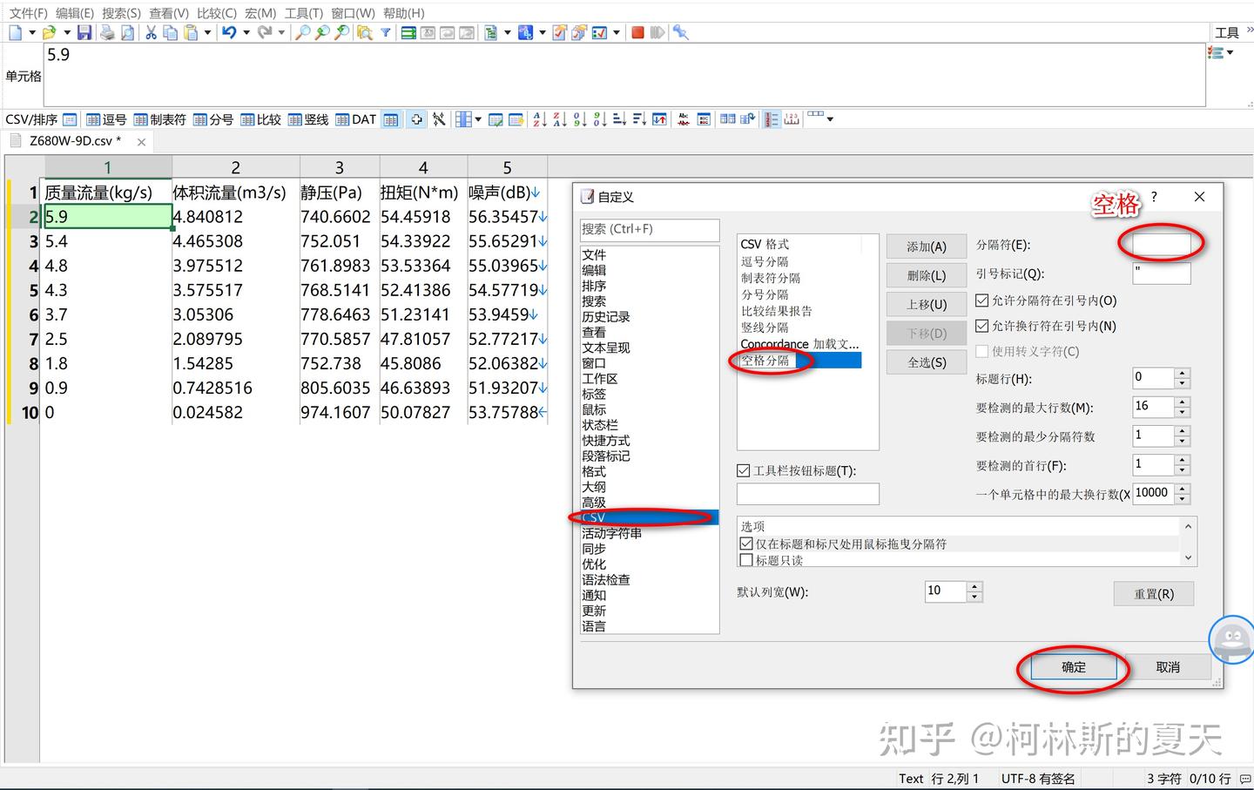Expand the Undo history dropdown
This screenshot has height=790, width=1254.
click(x=246, y=32)
